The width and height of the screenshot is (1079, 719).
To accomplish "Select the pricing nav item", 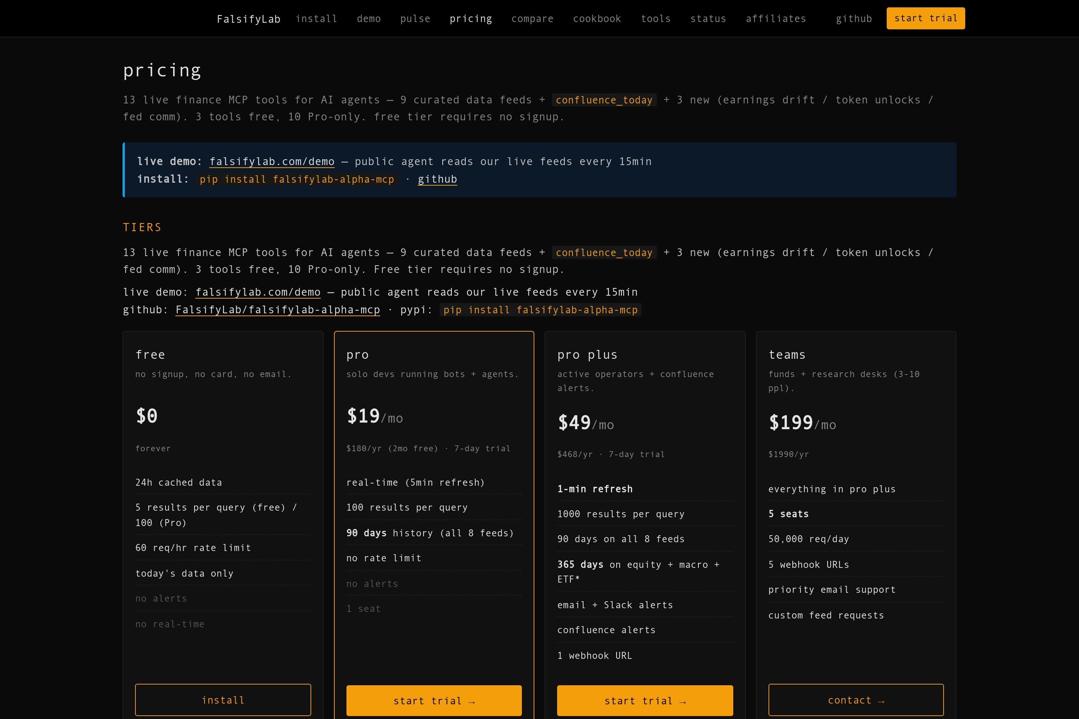I will (471, 19).
